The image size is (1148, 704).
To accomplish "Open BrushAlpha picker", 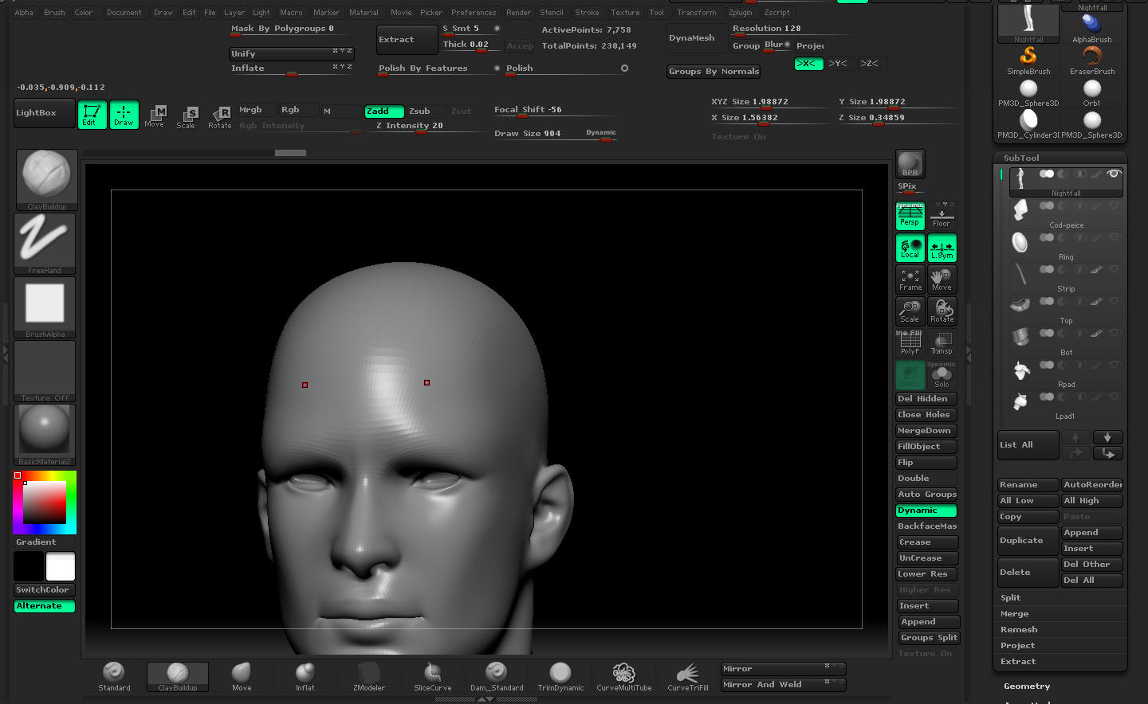I will [x=45, y=307].
